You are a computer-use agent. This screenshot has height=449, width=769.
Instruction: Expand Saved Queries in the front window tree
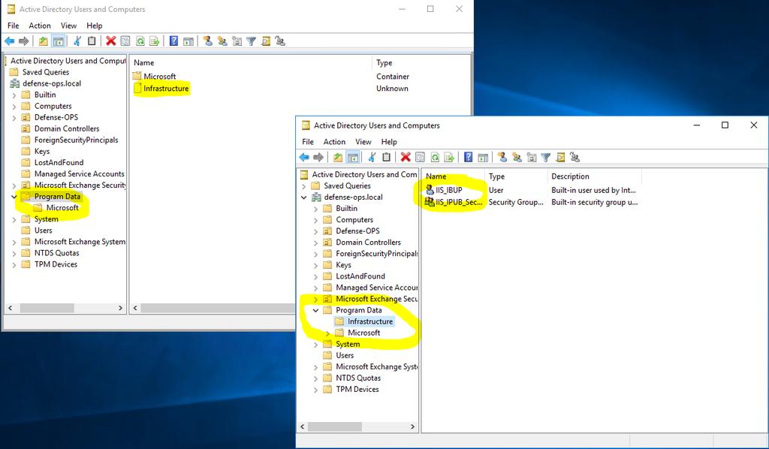(x=304, y=186)
